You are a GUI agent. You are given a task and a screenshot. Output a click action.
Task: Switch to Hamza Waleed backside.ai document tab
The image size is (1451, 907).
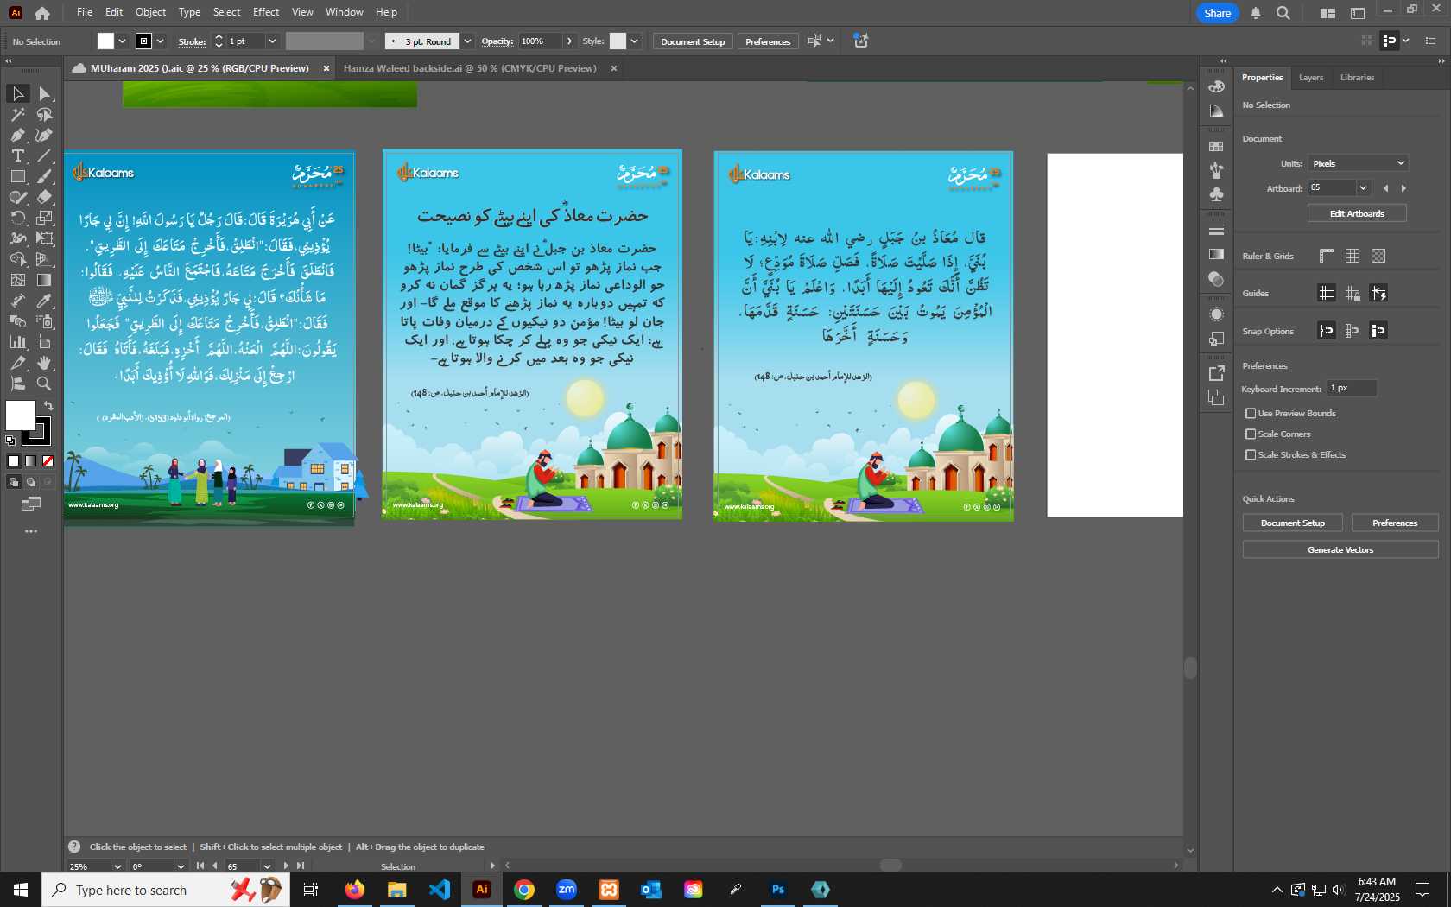[x=470, y=68]
